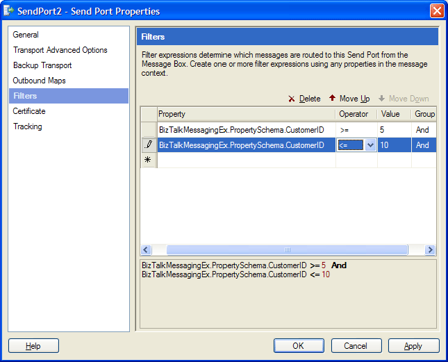Click the Apply button
448x362 pixels.
point(413,346)
